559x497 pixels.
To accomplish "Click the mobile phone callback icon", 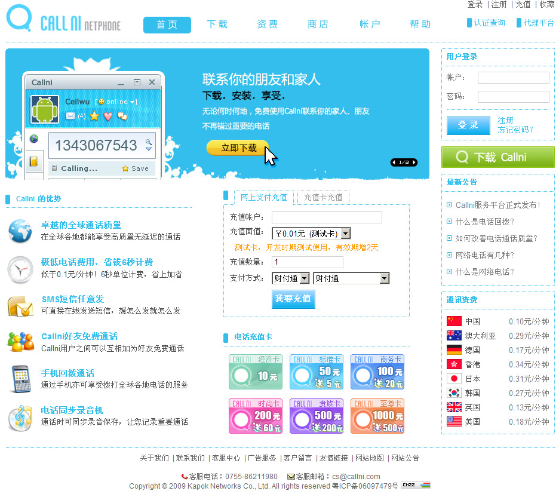I will pyautogui.click(x=20, y=379).
